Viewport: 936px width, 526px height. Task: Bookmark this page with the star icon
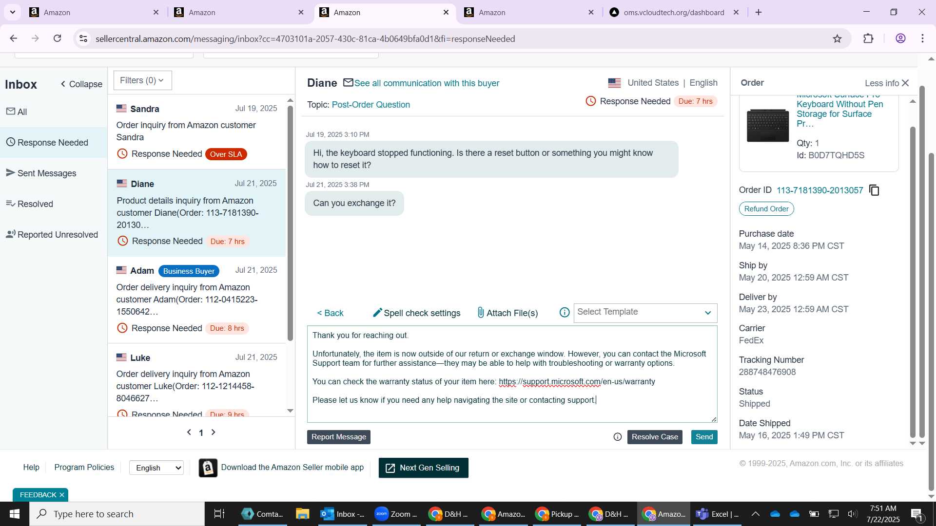(x=837, y=38)
